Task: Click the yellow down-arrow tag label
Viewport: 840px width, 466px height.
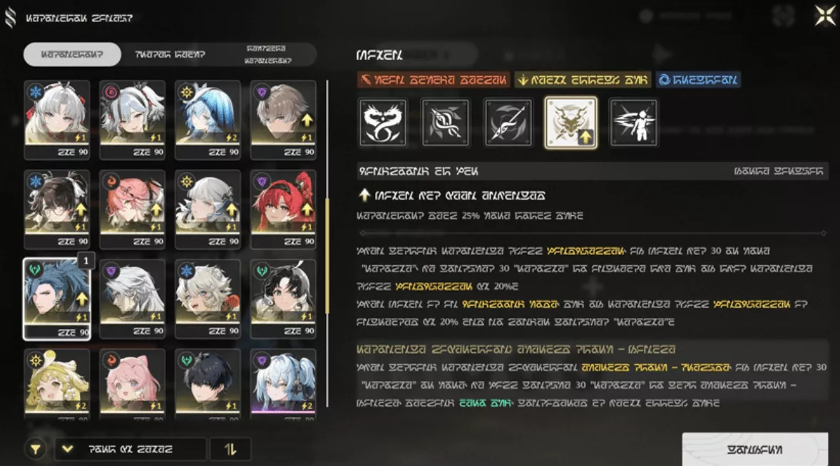Action: (583, 80)
